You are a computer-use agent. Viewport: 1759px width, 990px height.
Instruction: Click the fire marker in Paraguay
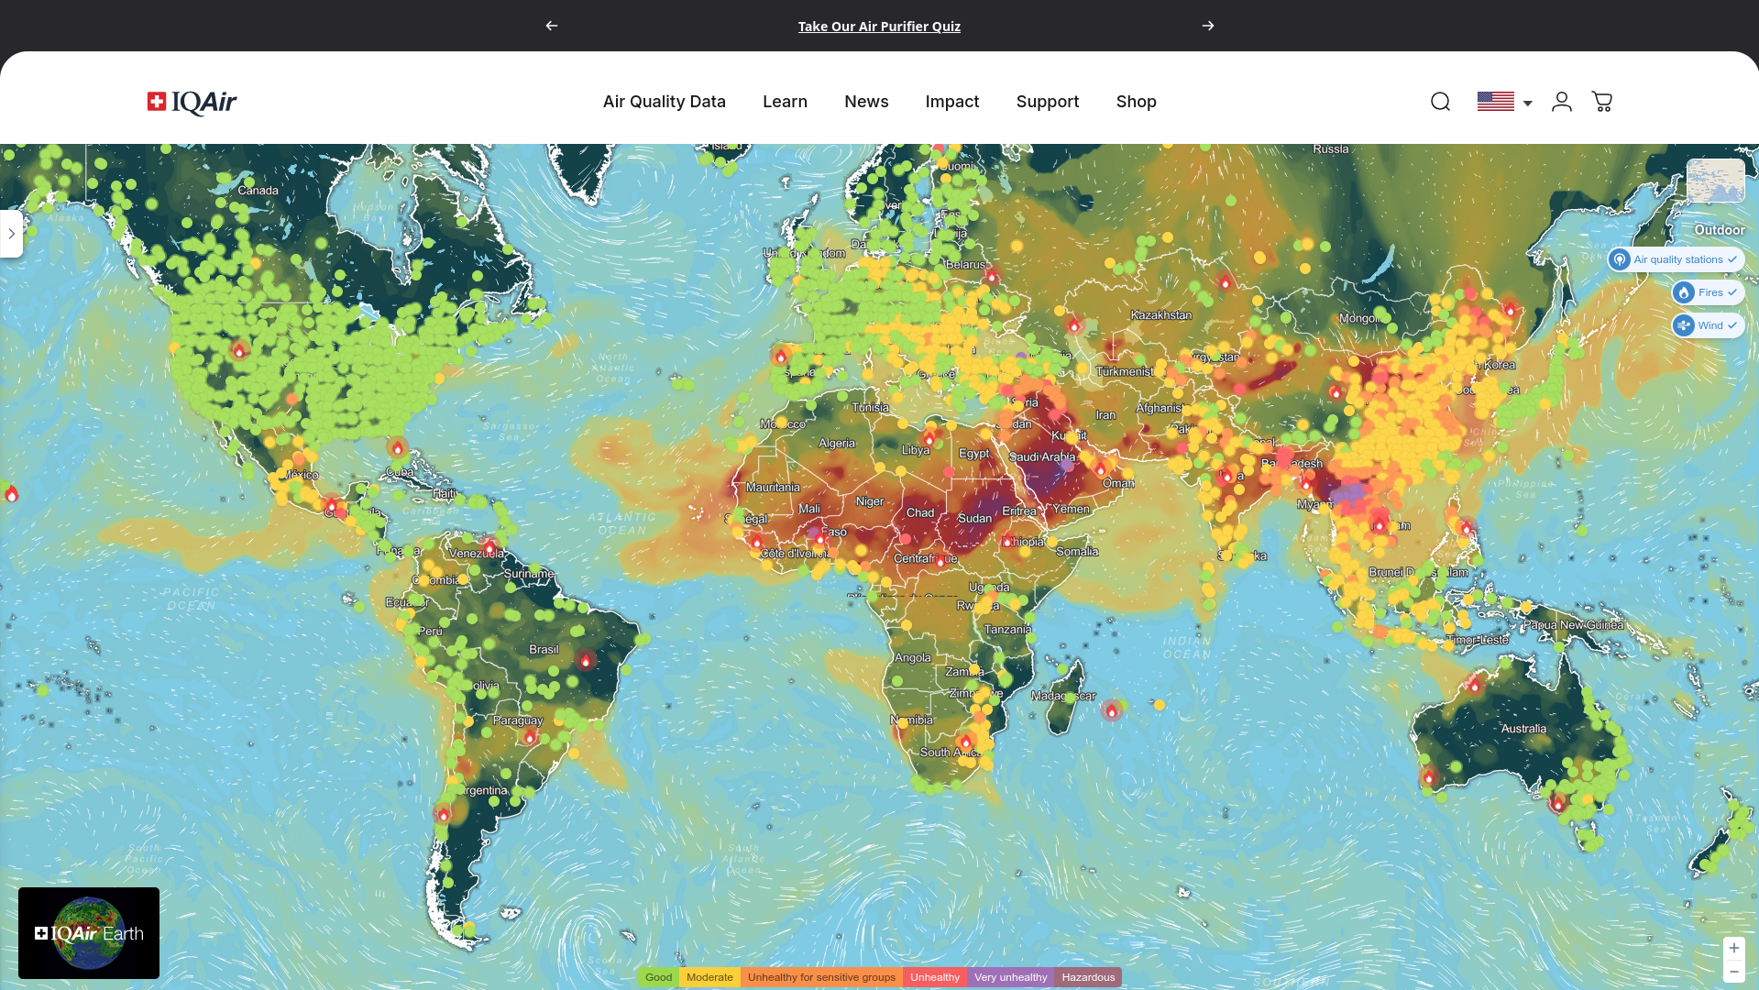(529, 736)
